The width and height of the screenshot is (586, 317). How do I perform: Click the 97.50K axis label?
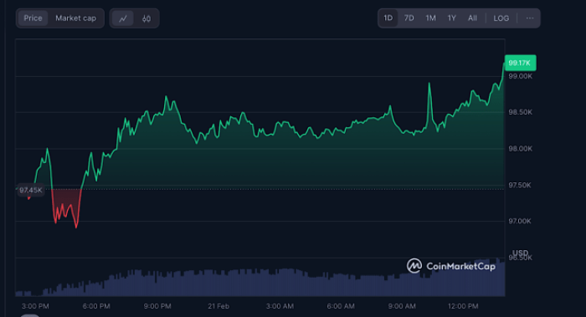coord(520,185)
